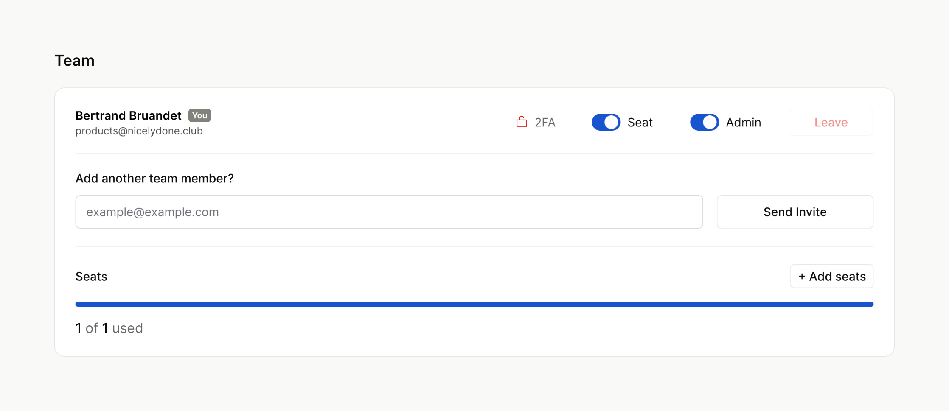Click the Leave button

[x=831, y=122]
